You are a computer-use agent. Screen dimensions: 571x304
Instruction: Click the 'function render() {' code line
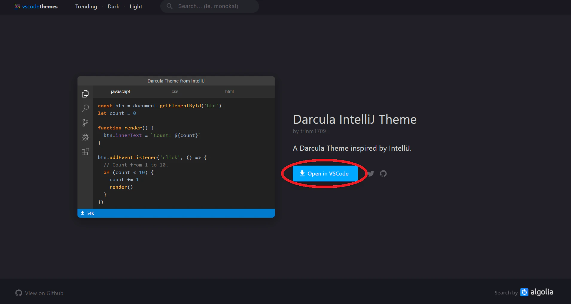click(126, 128)
